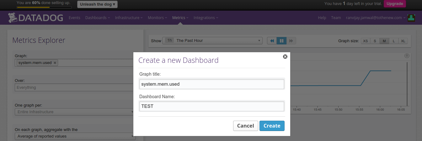This screenshot has width=422, height=141.
Task: Click the Cancel button
Action: 246,126
